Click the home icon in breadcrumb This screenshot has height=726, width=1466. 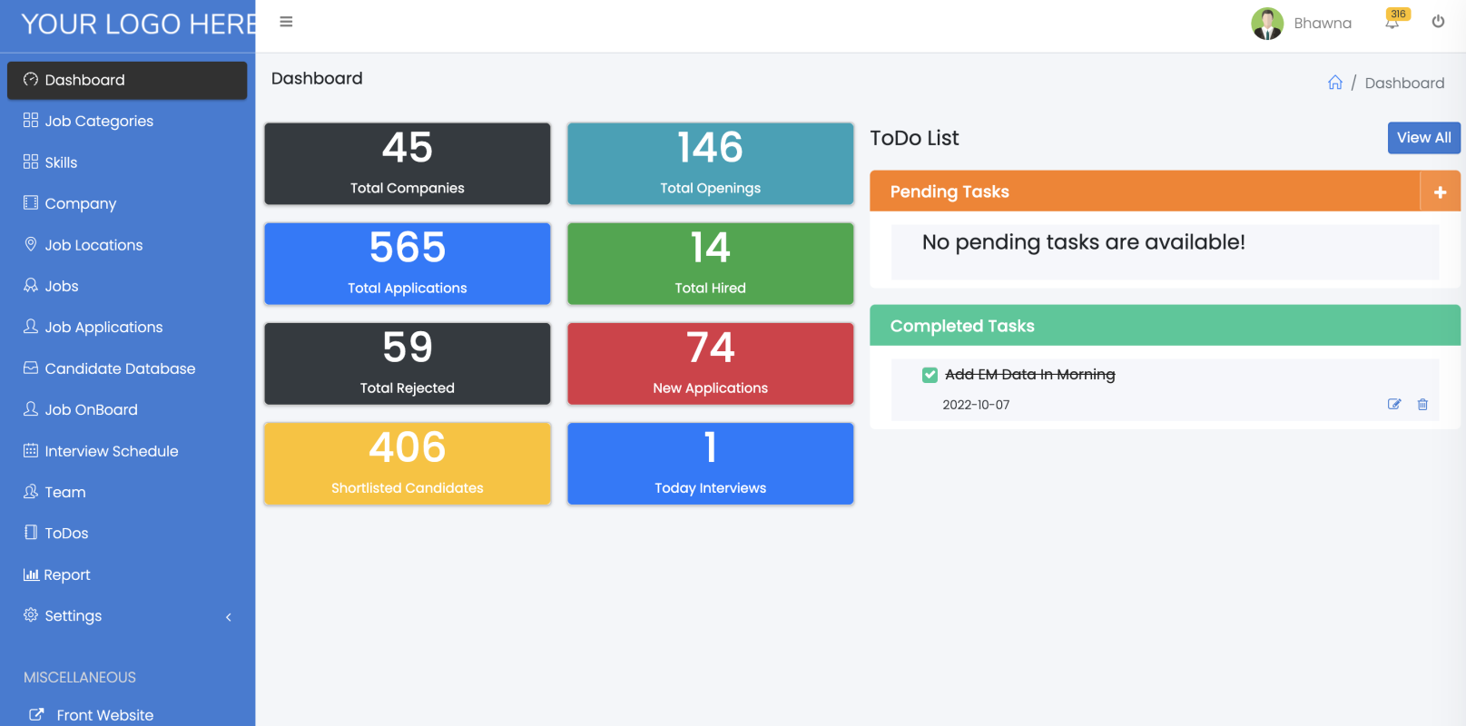pos(1334,83)
